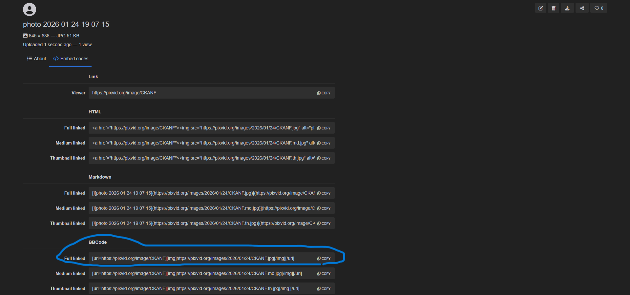Open the share icon button
Image resolution: width=630 pixels, height=295 pixels.
coord(582,8)
